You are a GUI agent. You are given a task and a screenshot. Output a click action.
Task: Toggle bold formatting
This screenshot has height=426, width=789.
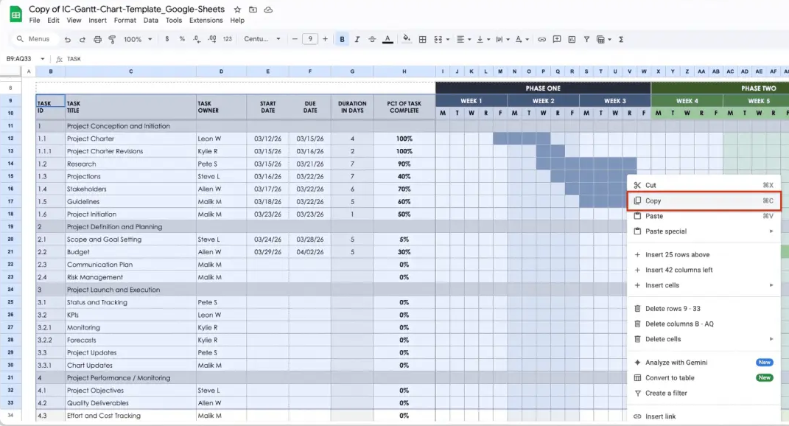[x=341, y=38]
